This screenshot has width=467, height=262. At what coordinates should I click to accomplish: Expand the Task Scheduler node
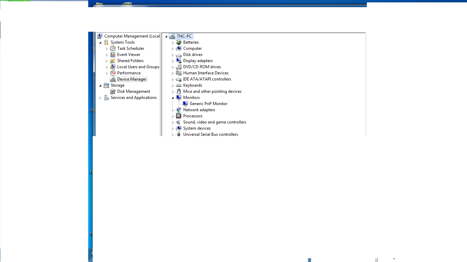pos(107,49)
